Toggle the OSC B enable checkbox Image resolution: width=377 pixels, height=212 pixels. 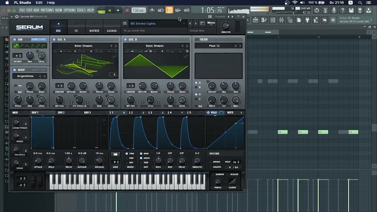[x=125, y=39]
